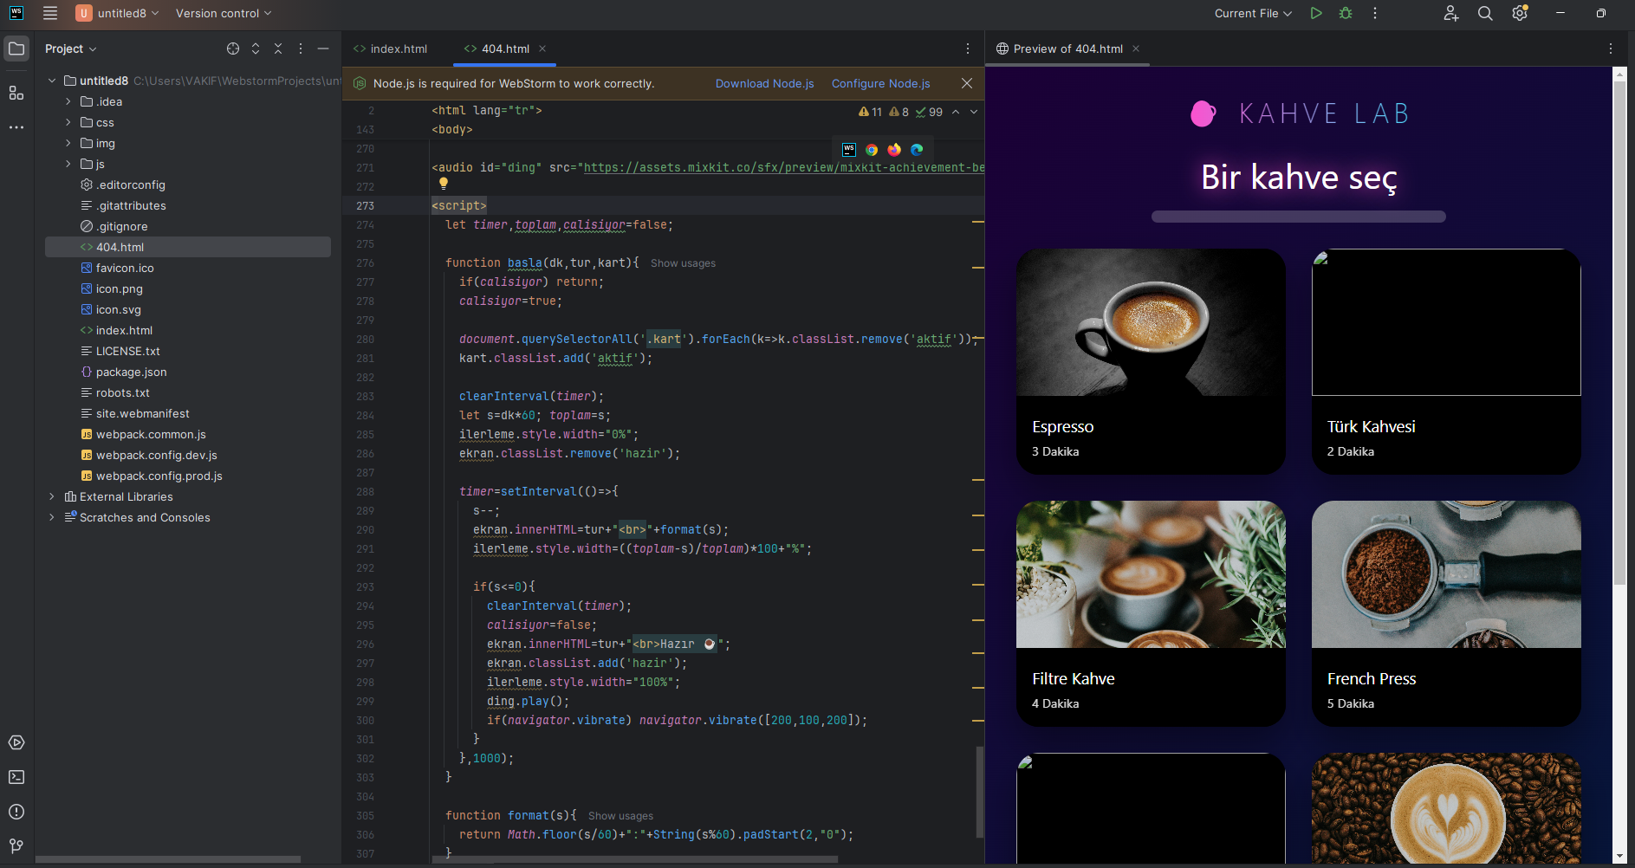Open in WebStorm built-in preview
This screenshot has height=868, width=1635.
tap(849, 150)
